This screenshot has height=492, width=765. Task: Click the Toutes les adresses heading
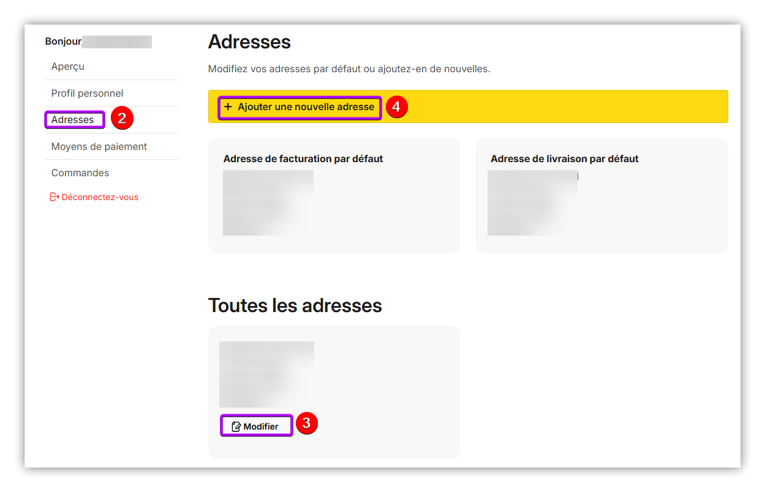[295, 305]
